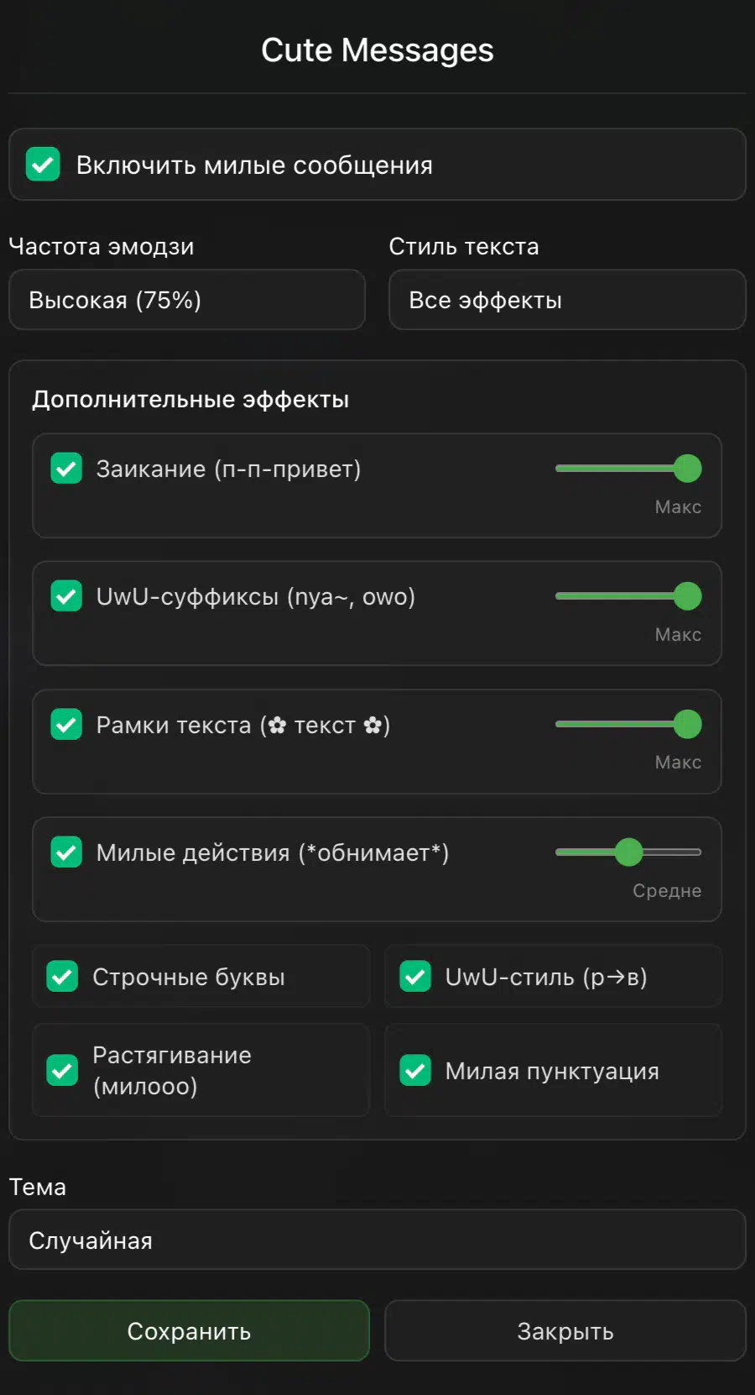Disable the 'UwU-суффиксы (nya~, owo)' checkbox
This screenshot has width=755, height=1395.
(x=66, y=596)
